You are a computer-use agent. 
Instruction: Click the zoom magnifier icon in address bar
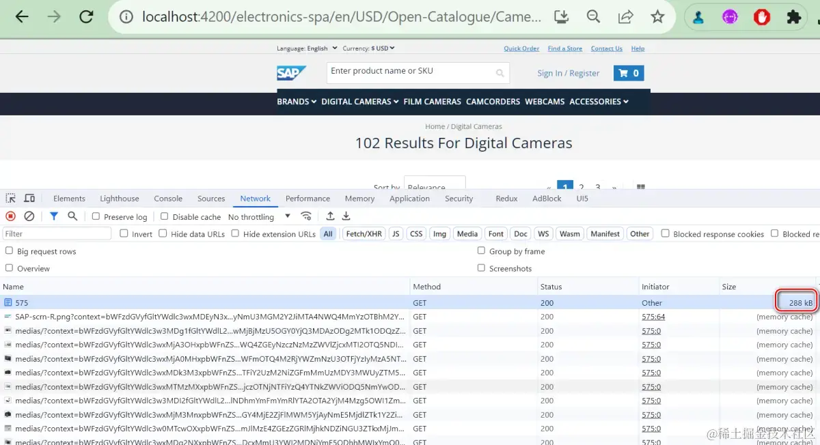tap(593, 17)
